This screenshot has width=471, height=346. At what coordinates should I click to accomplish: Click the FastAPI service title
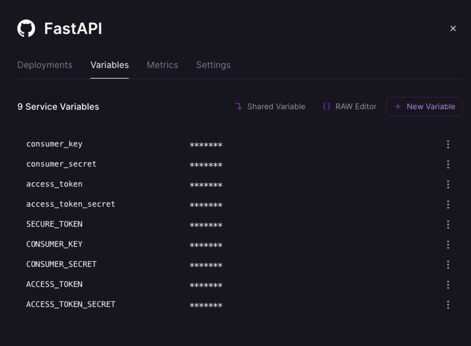[73, 29]
